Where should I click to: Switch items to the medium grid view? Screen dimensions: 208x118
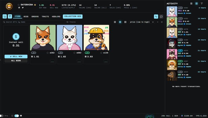(x=120, y=22)
